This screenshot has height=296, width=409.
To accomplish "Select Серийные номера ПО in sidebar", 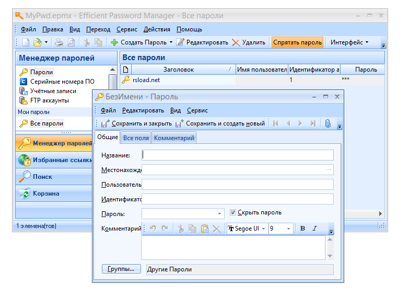I will [62, 82].
